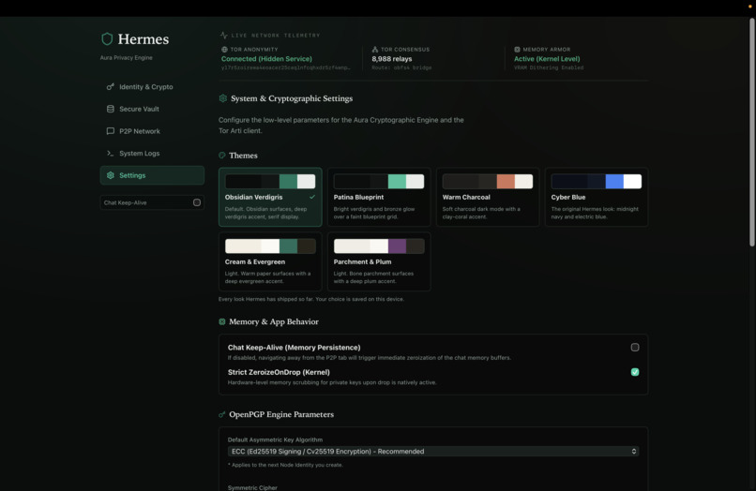The width and height of the screenshot is (756, 491).
Task: Click Cyber Blue color palette swatch
Action: (597, 182)
